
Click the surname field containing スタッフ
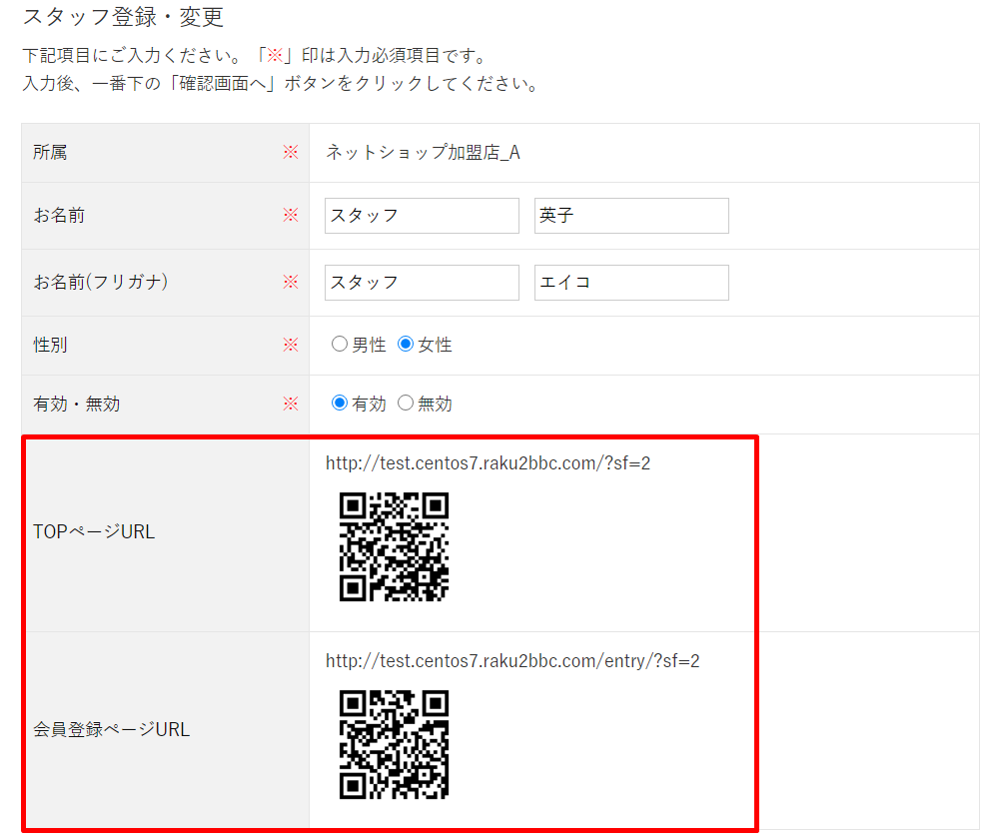(x=422, y=216)
